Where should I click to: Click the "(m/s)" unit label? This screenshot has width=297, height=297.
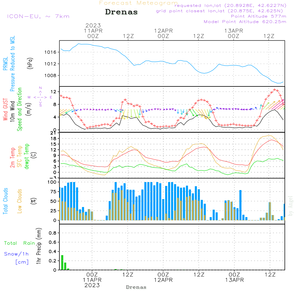(x=29, y=109)
